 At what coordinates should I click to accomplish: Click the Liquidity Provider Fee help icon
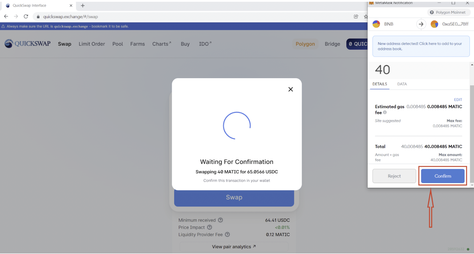(227, 234)
